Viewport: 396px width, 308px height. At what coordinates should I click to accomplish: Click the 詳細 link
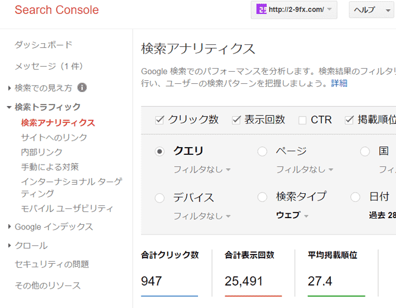(339, 83)
